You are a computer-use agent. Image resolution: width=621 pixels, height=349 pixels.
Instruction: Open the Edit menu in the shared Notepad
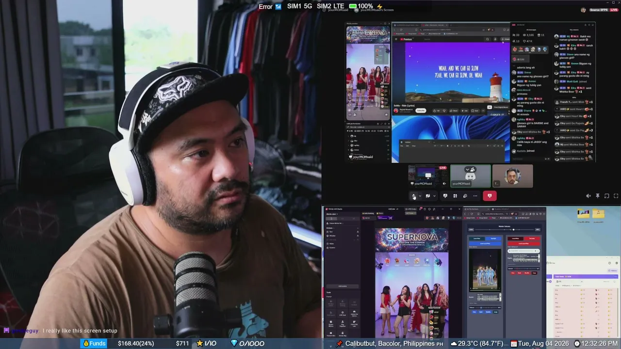coord(407,145)
